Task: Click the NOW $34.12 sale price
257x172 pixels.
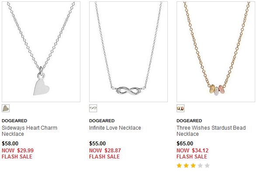Action: 192,151
